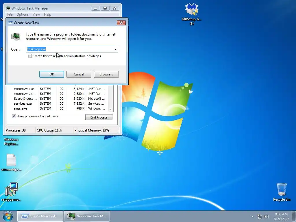Minimize the Windows Task Manager window

(x=95, y=8)
